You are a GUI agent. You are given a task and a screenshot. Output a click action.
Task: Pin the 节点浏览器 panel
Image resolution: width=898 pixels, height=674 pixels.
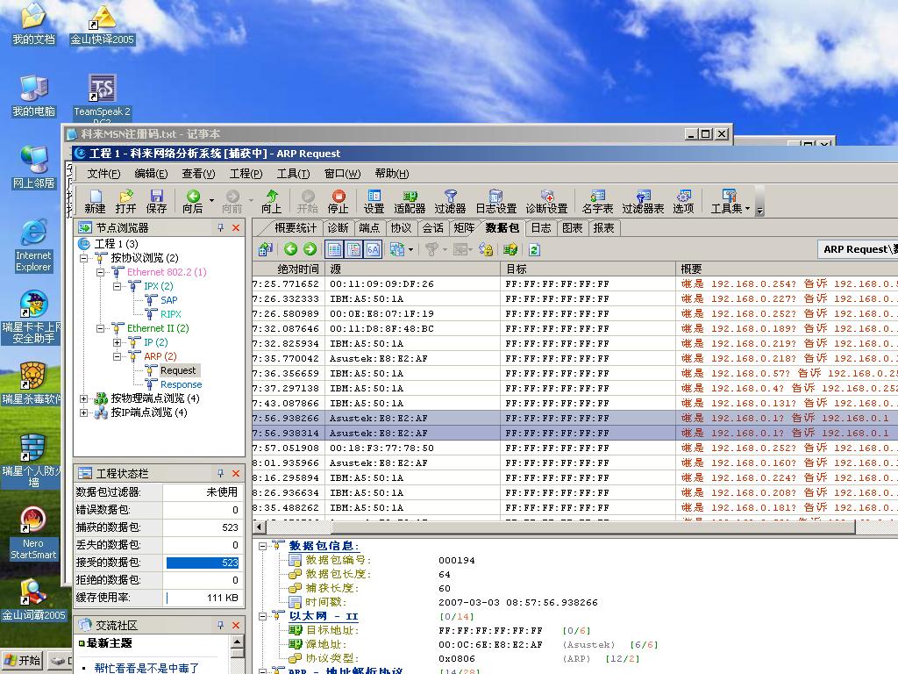pyautogui.click(x=221, y=228)
